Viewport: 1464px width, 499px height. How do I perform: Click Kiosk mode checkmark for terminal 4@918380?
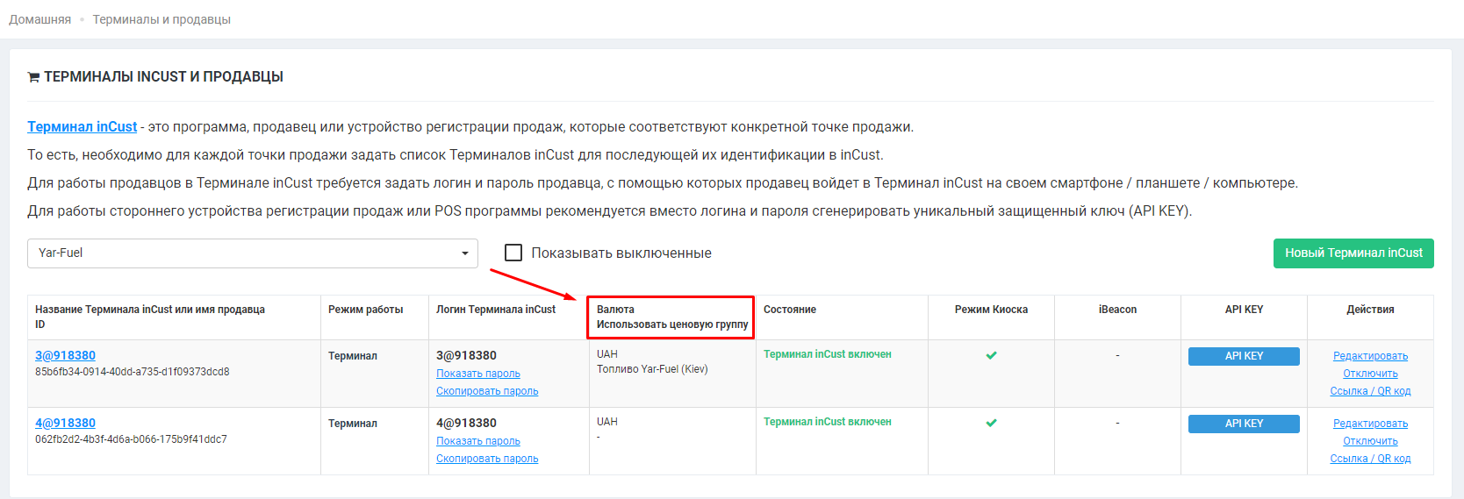[991, 423]
